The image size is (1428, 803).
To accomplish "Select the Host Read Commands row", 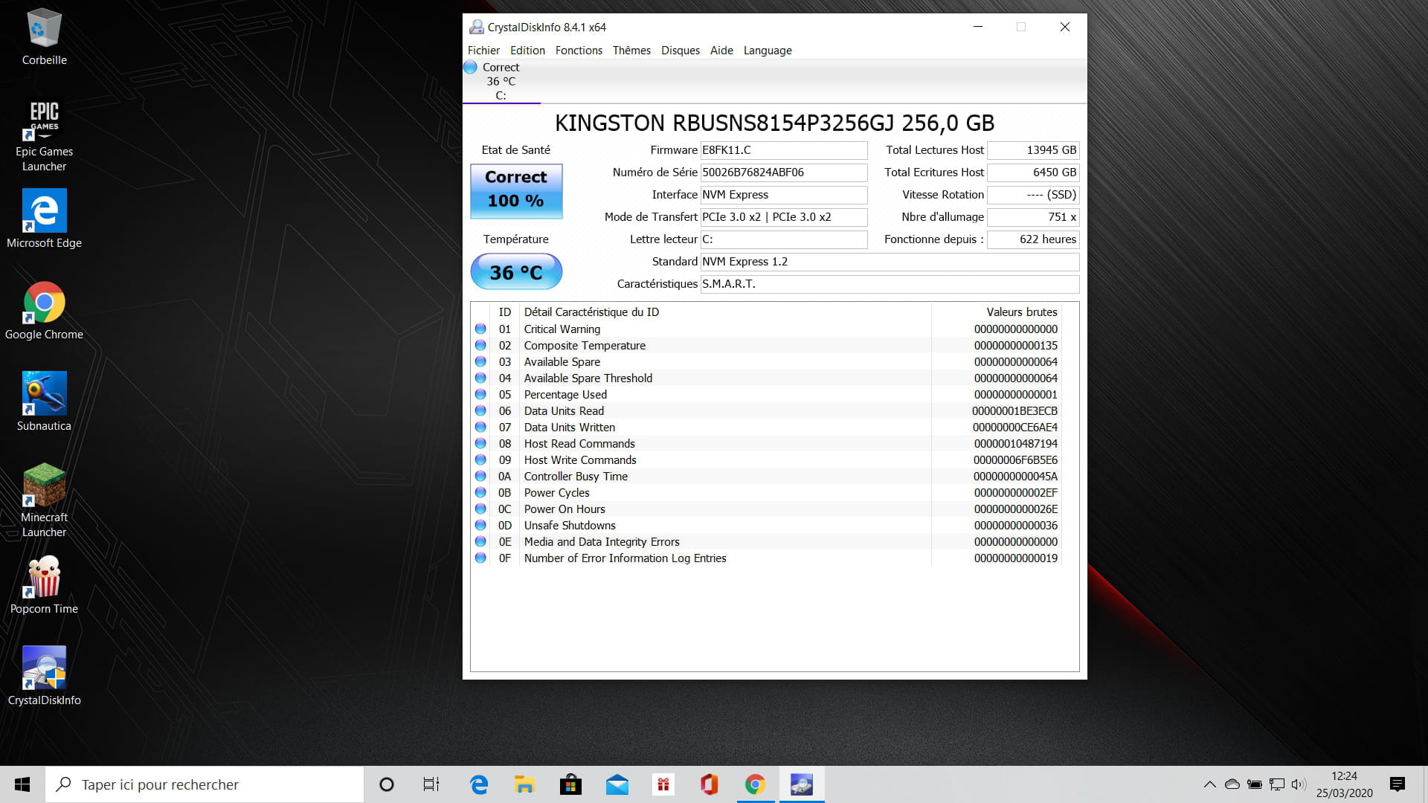I will (767, 444).
